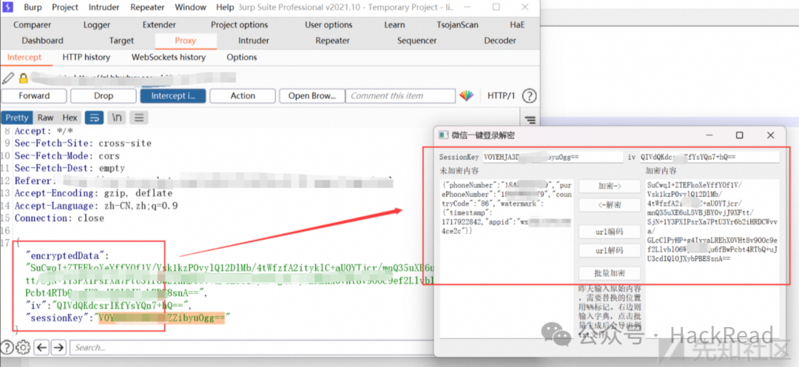Switch to the Target tab
This screenshot has height=367, width=799.
tap(121, 41)
